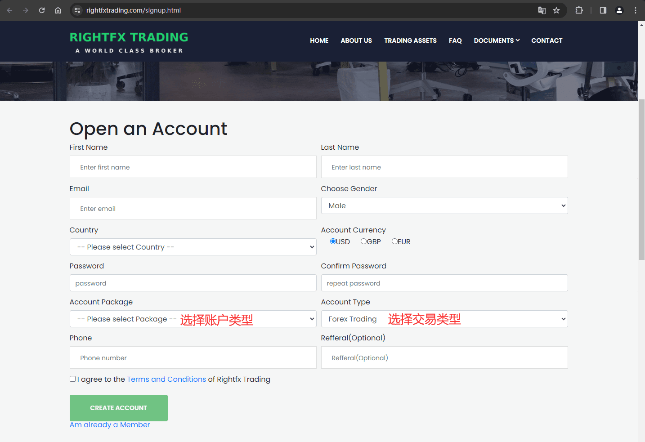Focus the Refferal(Optional) field
The width and height of the screenshot is (645, 442).
444,357
